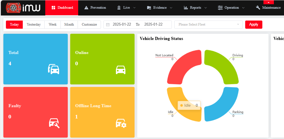Click the Total vehicles car icon
This screenshot has width=284, height=139.
coord(54,69)
